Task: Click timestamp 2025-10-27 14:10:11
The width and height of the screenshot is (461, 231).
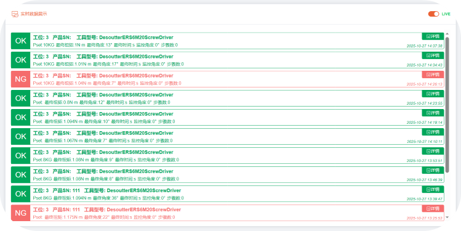Action: [425, 142]
